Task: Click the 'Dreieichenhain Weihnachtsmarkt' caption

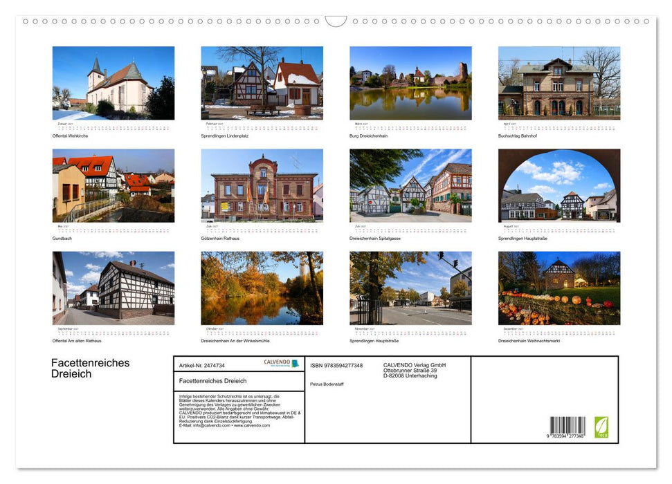Action: 529,341
